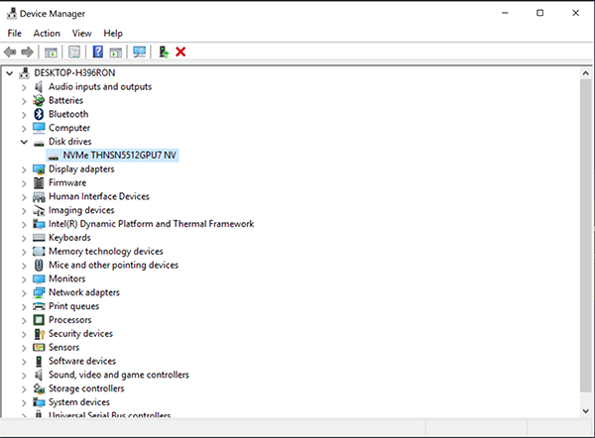Image resolution: width=595 pixels, height=438 pixels.
Task: Click the scrollbar up arrow
Action: (x=586, y=73)
